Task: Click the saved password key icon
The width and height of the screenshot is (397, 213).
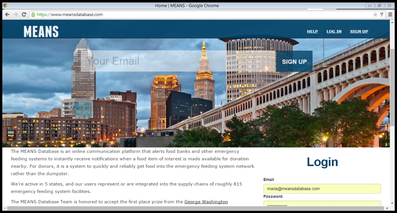Action: click(381, 15)
